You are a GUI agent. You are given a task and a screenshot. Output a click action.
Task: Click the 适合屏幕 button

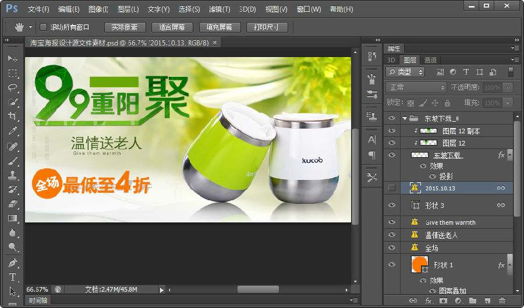(x=172, y=27)
